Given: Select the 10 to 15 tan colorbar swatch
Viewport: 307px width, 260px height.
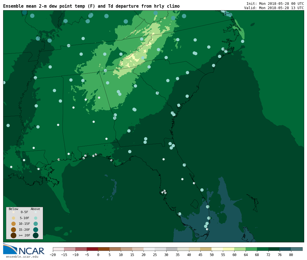Looking at the screenshot, I should coord(126,249).
